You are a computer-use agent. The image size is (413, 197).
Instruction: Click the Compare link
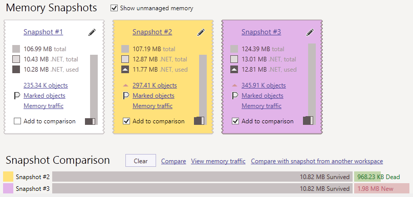173,161
